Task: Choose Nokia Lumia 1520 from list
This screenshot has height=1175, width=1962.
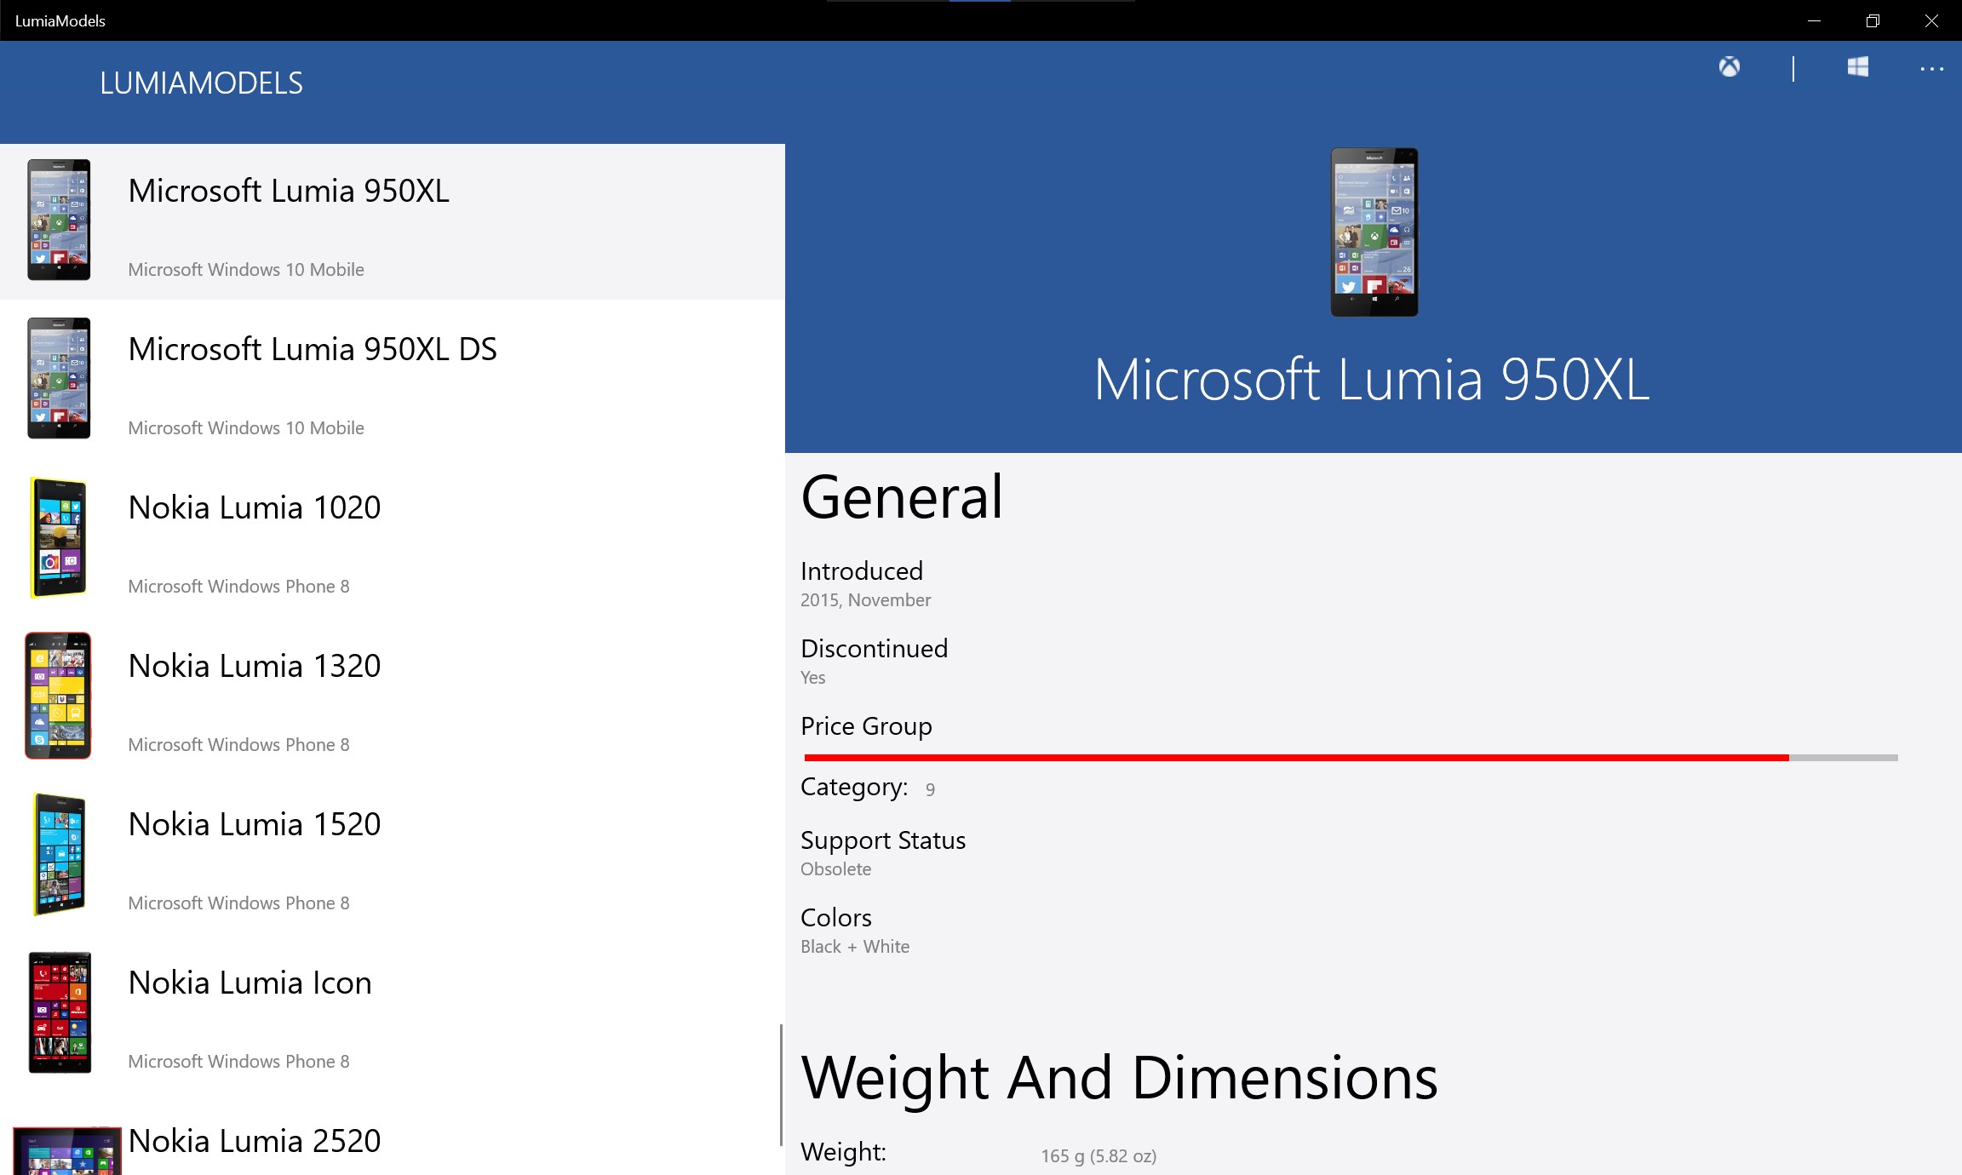Action: (393, 854)
